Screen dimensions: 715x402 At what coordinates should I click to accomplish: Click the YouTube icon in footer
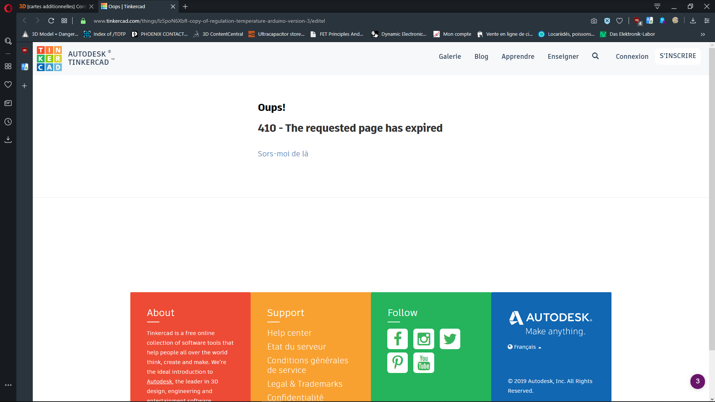click(x=423, y=363)
